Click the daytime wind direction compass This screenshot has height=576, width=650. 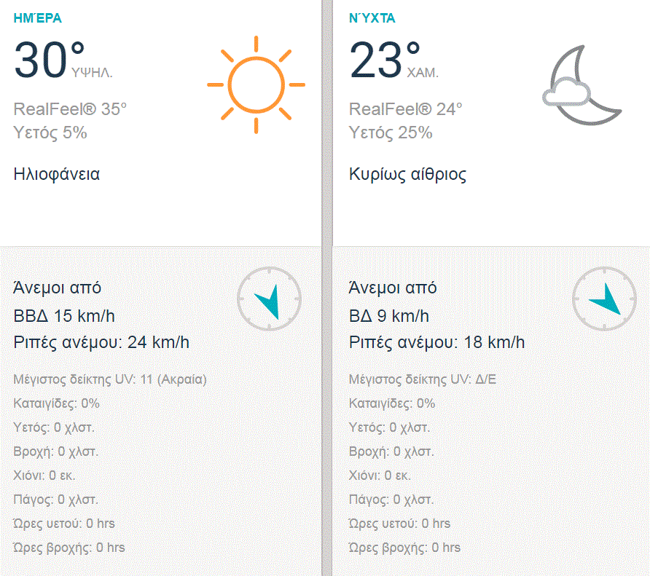click(x=269, y=299)
